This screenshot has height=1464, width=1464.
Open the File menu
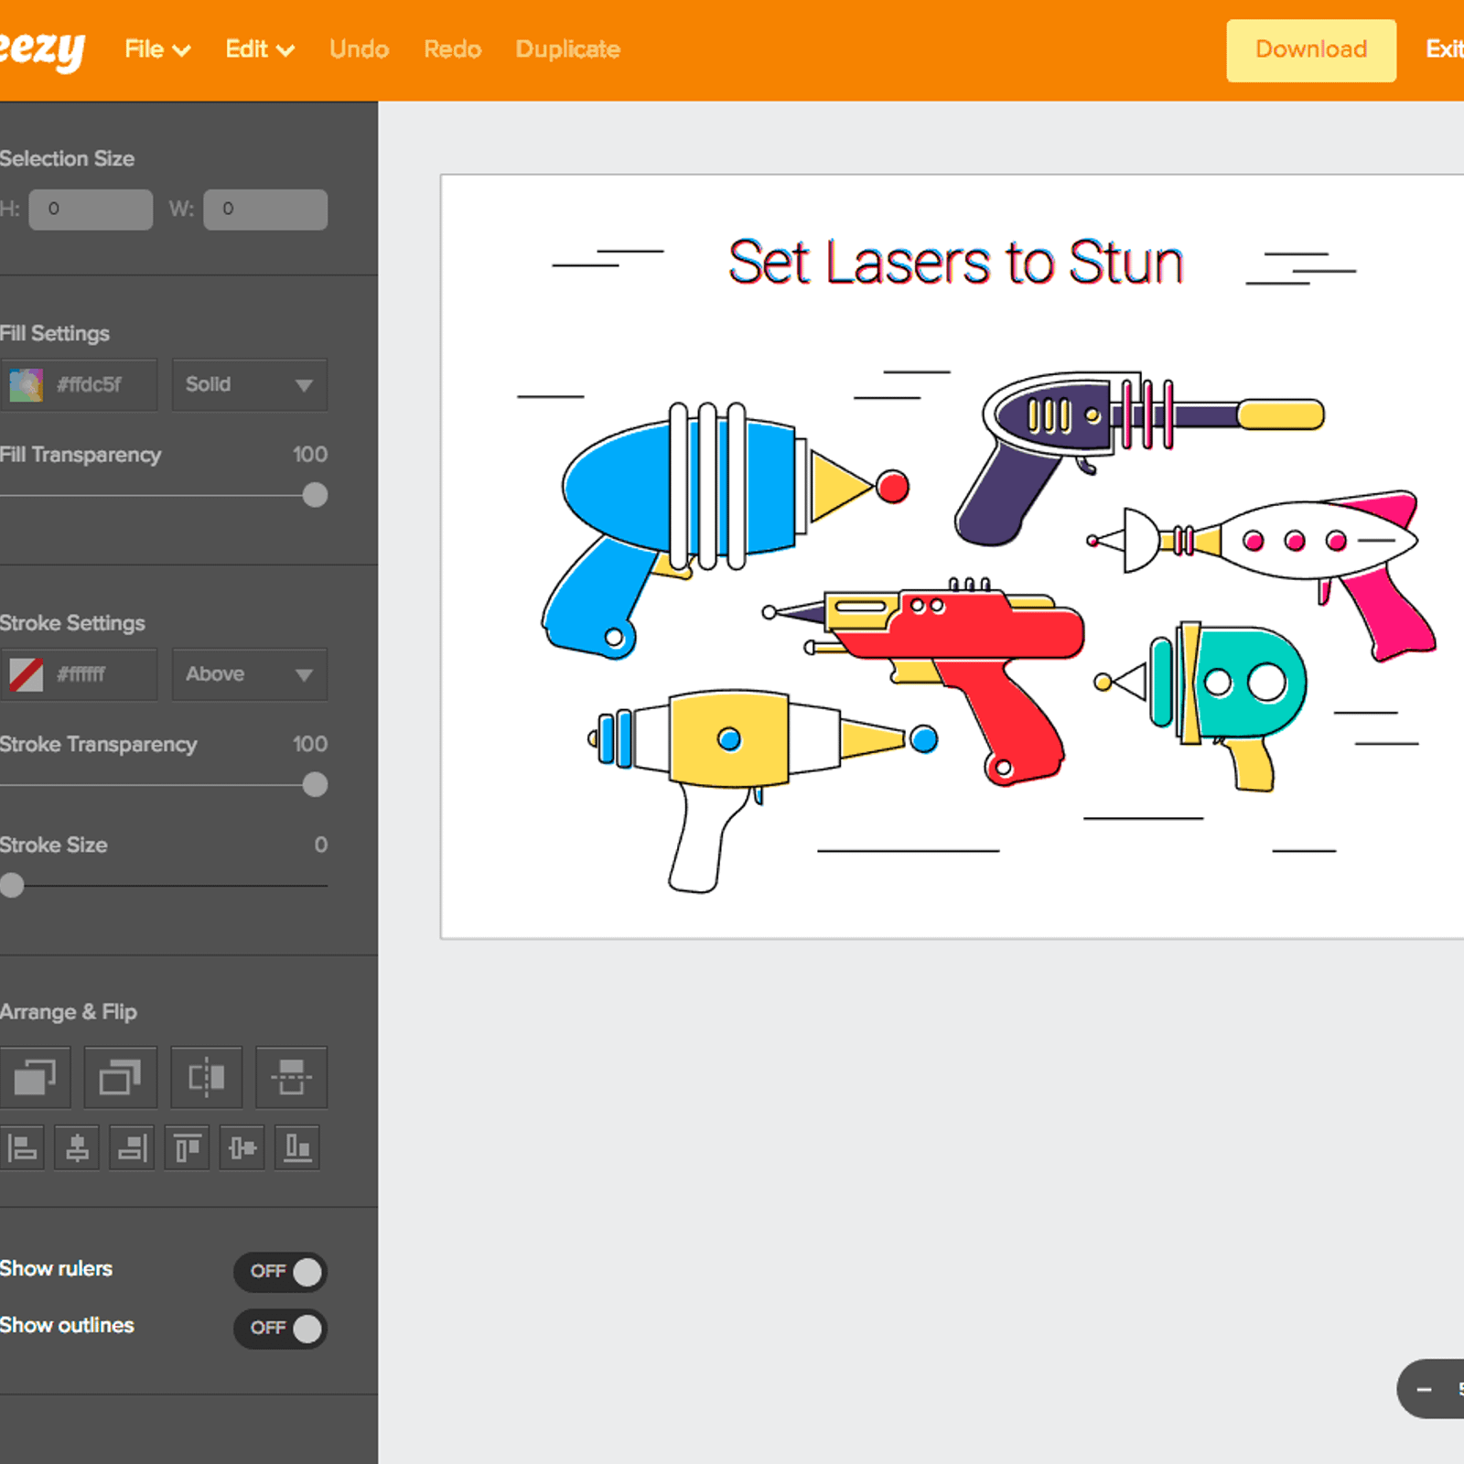[x=157, y=49]
